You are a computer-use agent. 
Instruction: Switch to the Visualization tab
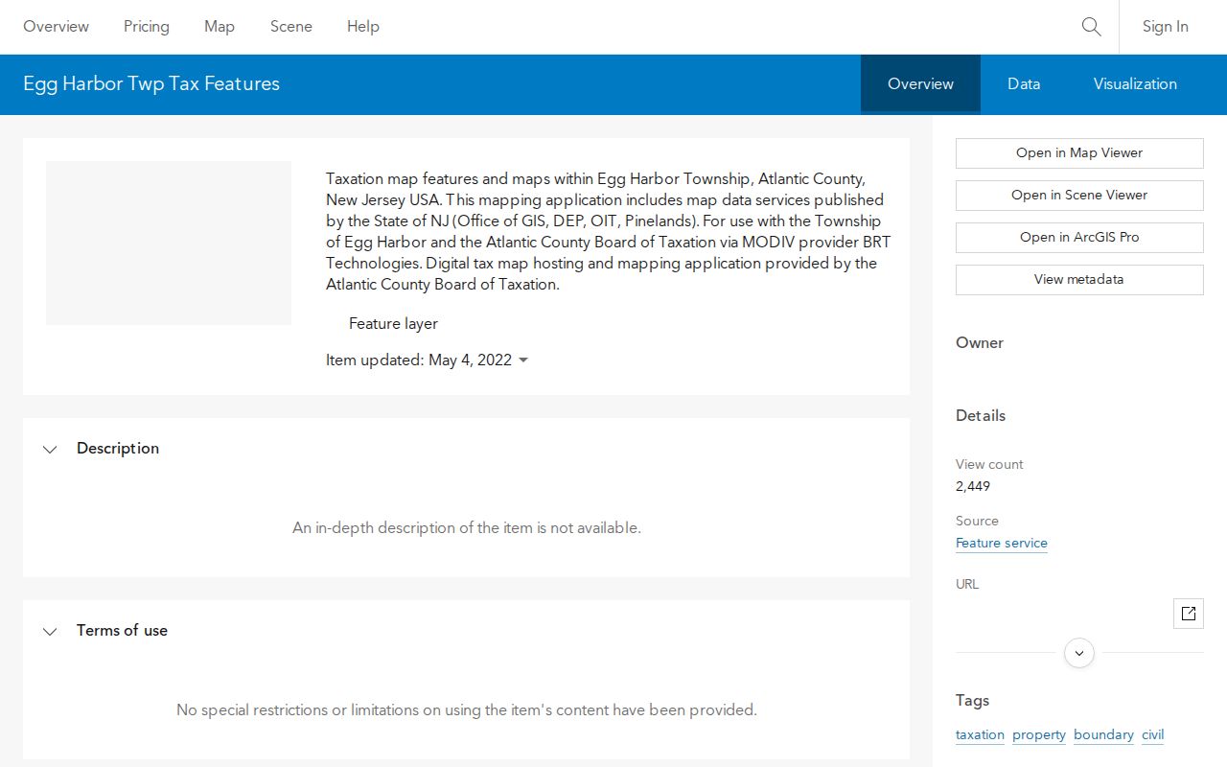coord(1135,83)
